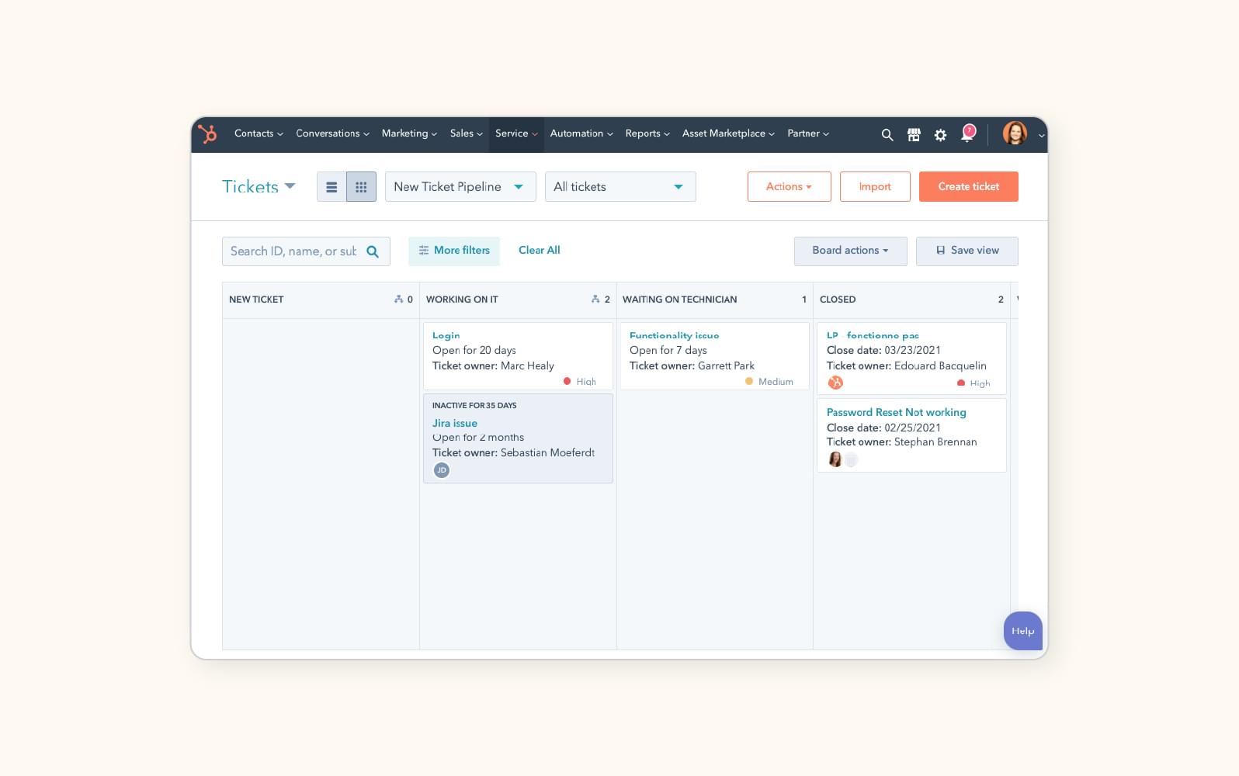Click the hierarchy icon in New Ticket column
Screen dimensions: 1239x776
pos(398,299)
